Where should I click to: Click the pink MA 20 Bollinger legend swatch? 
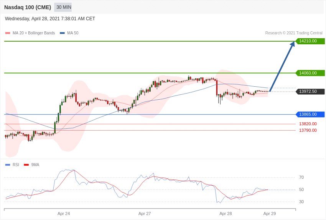(8, 33)
